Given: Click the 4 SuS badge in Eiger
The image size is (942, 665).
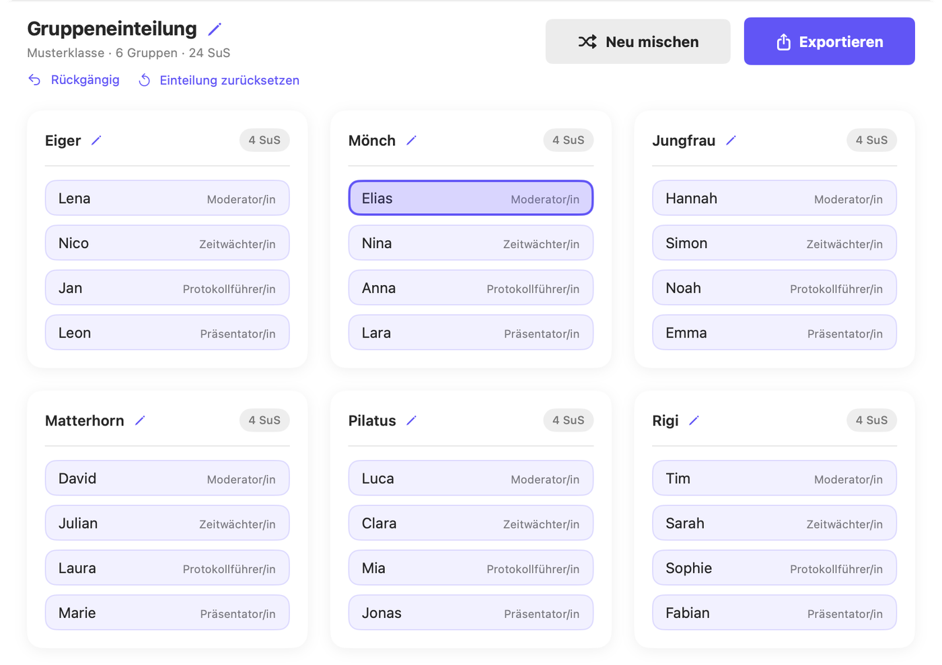Looking at the screenshot, I should pos(264,140).
